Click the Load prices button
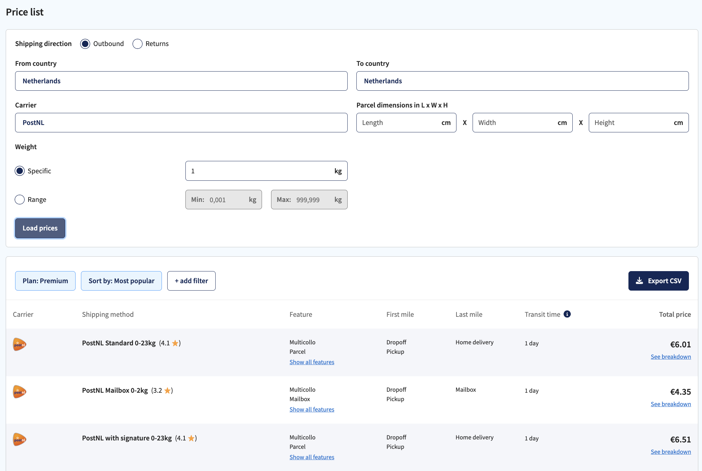Image resolution: width=702 pixels, height=471 pixels. (40, 228)
